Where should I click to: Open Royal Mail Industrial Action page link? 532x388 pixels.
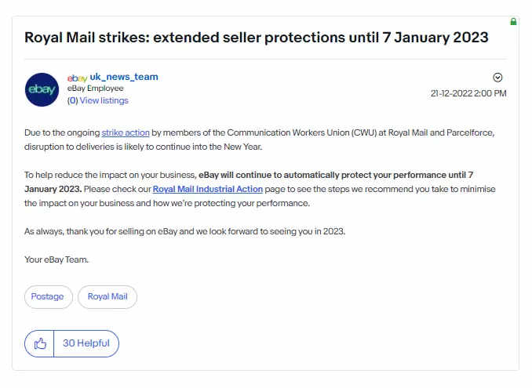tap(208, 189)
